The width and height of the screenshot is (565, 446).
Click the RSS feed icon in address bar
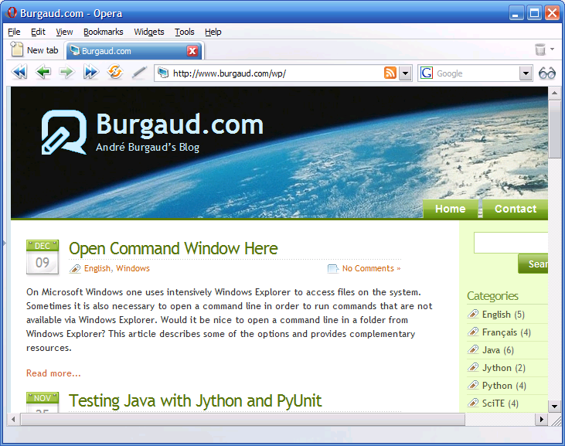390,73
